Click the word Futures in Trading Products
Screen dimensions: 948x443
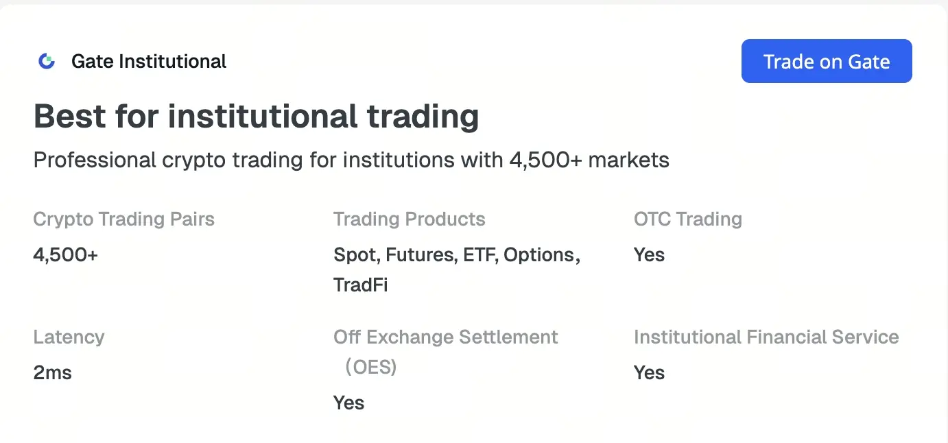tap(420, 255)
